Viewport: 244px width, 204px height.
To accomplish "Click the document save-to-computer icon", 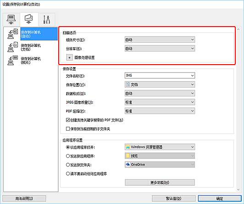I will (x=12, y=47).
